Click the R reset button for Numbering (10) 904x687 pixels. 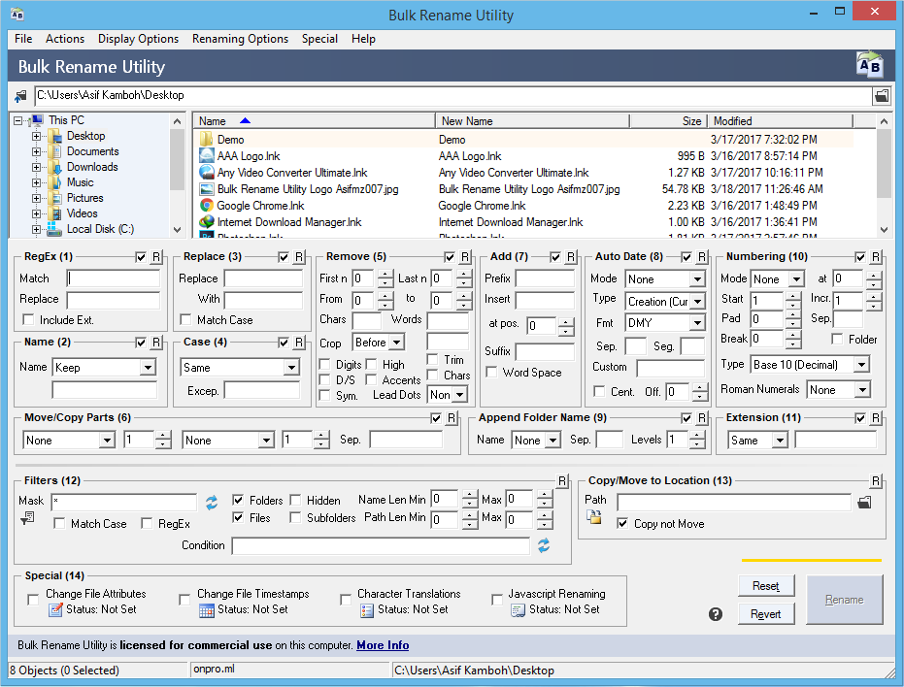[x=876, y=257]
